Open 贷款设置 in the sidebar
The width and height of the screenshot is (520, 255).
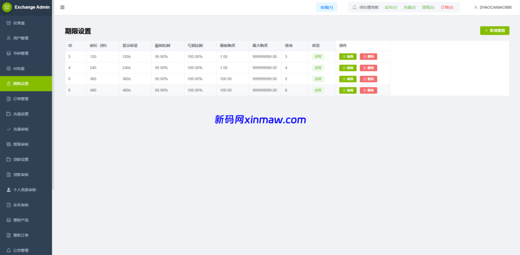tap(26, 159)
